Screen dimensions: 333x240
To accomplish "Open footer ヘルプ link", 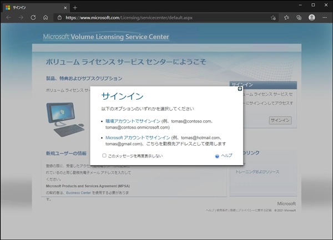I will click(x=210, y=210).
